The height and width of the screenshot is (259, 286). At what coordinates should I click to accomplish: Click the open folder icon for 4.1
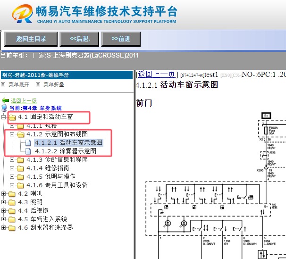coord(12,117)
